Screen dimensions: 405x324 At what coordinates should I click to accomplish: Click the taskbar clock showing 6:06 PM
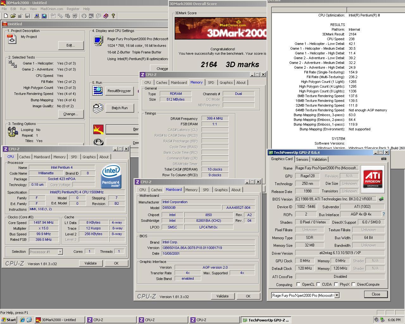(x=394, y=320)
